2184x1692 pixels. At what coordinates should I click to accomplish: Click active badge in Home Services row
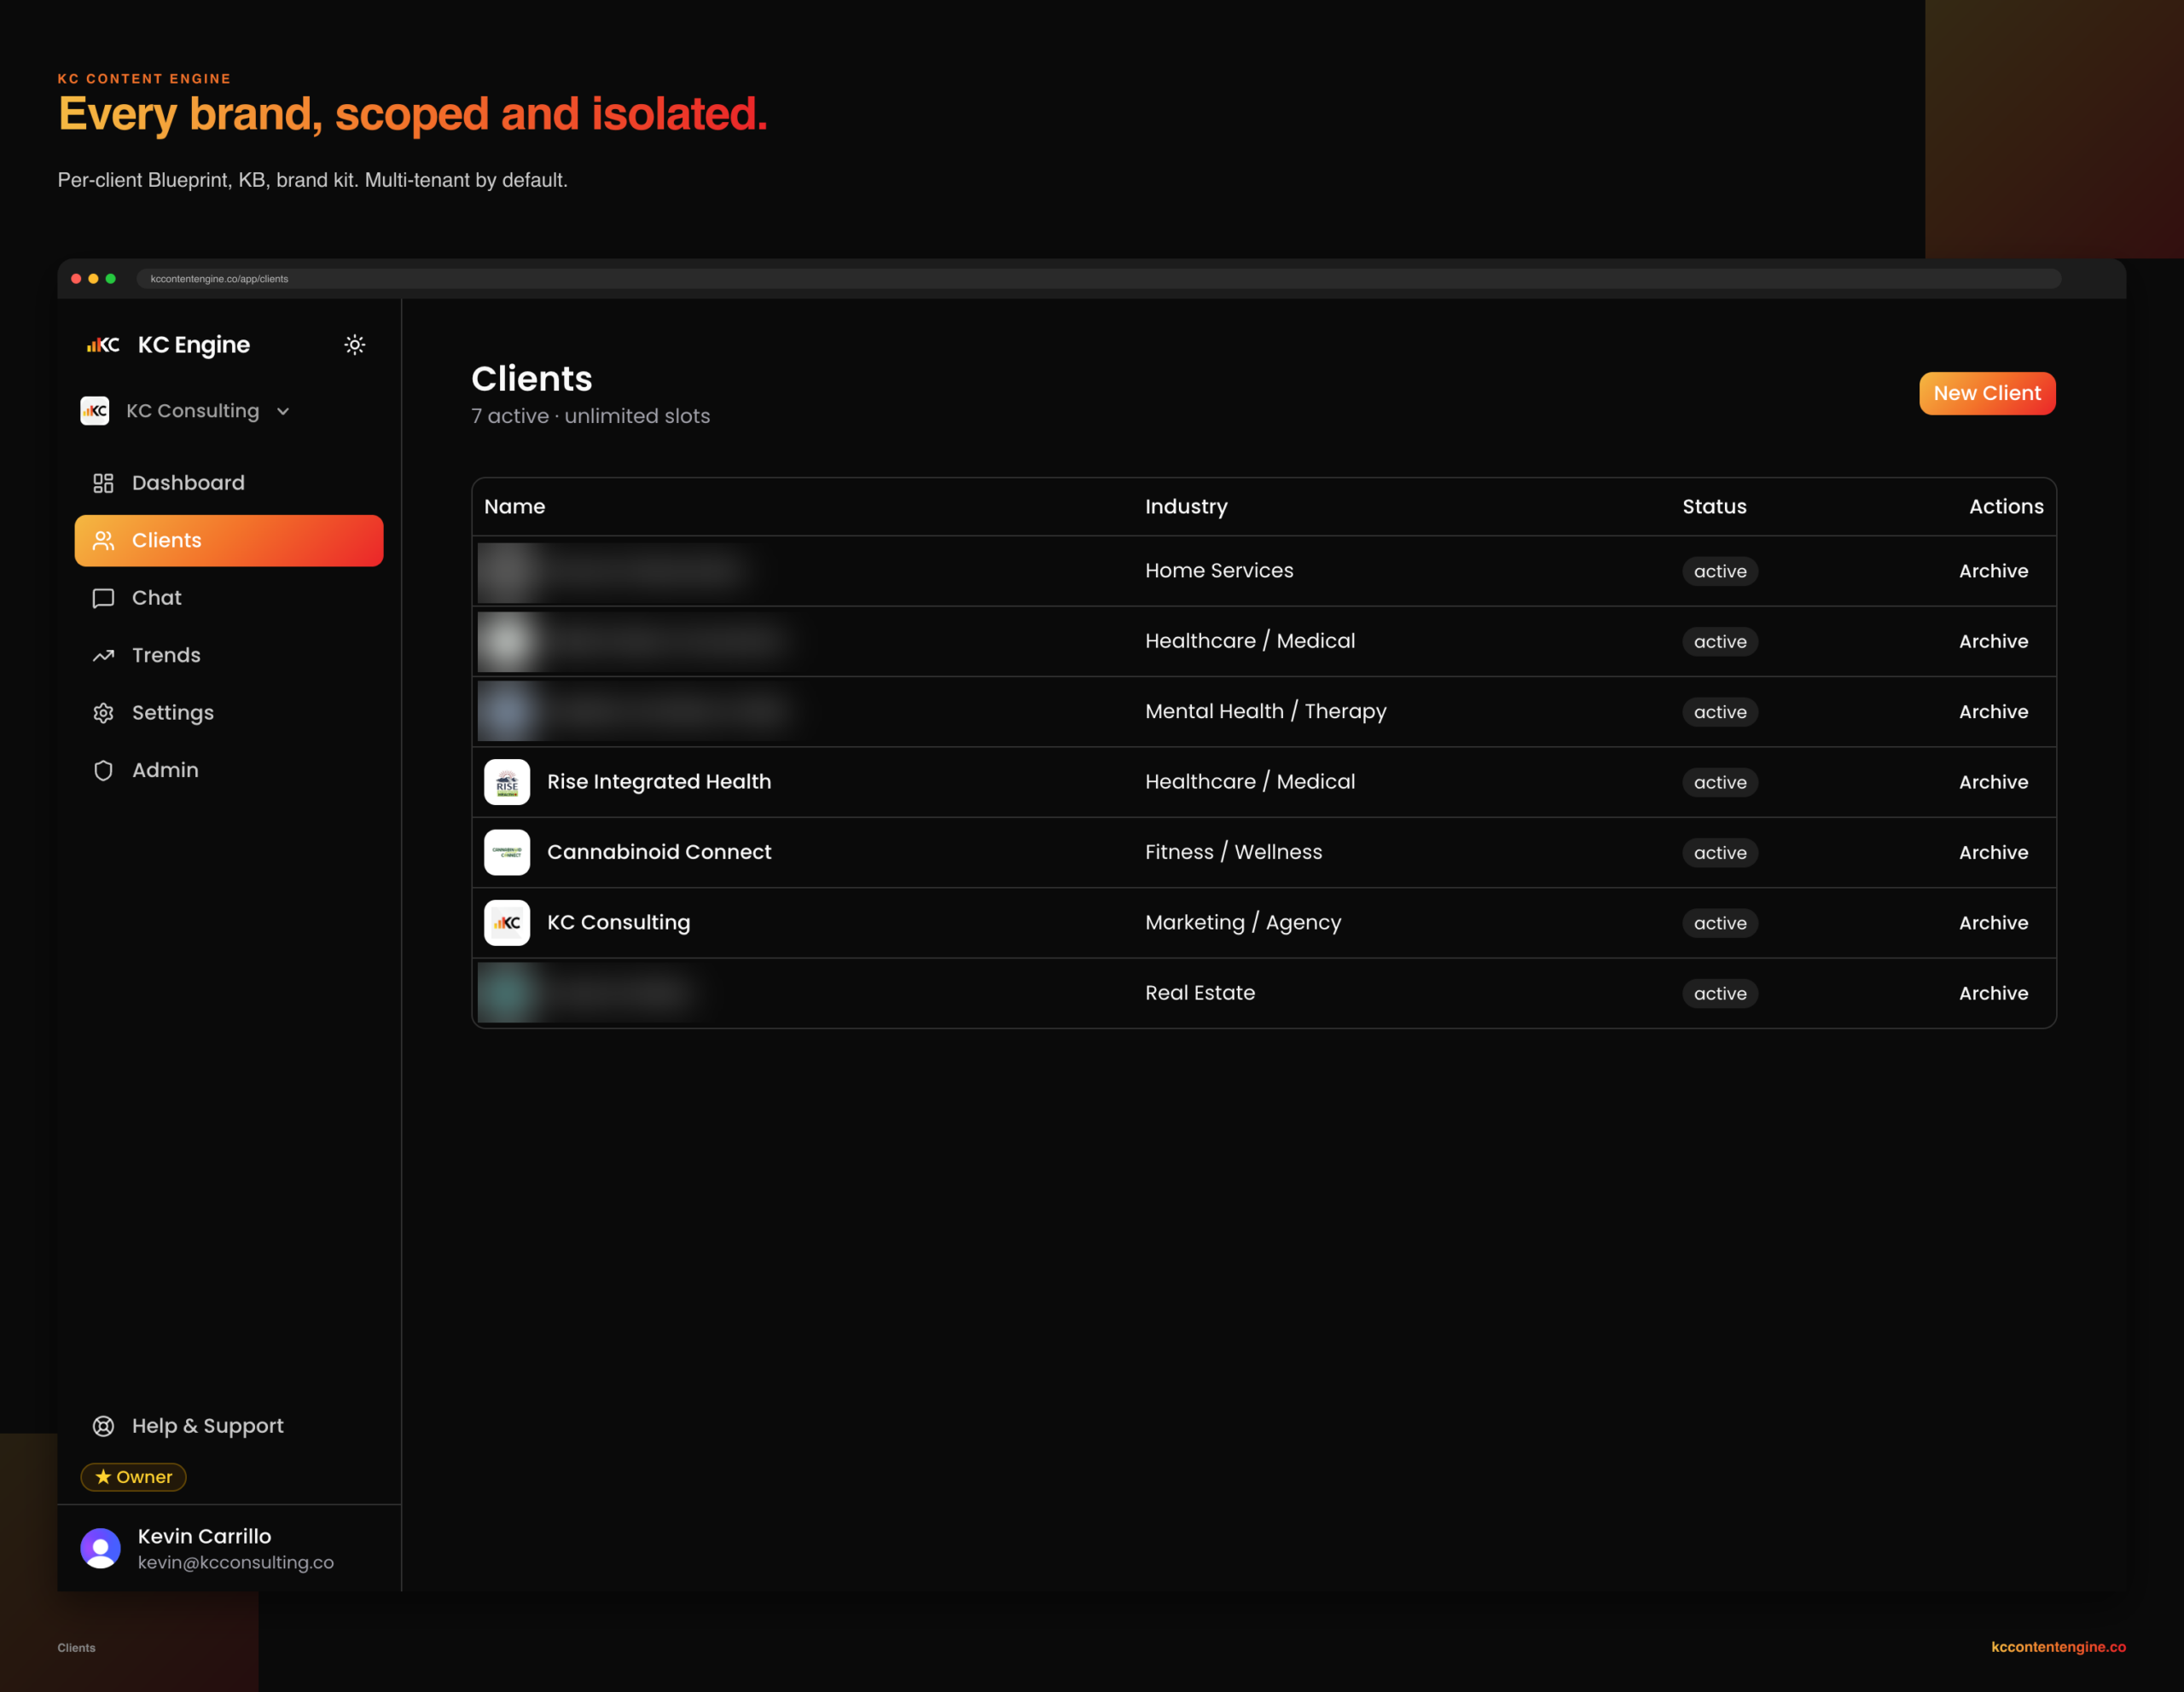point(1720,571)
